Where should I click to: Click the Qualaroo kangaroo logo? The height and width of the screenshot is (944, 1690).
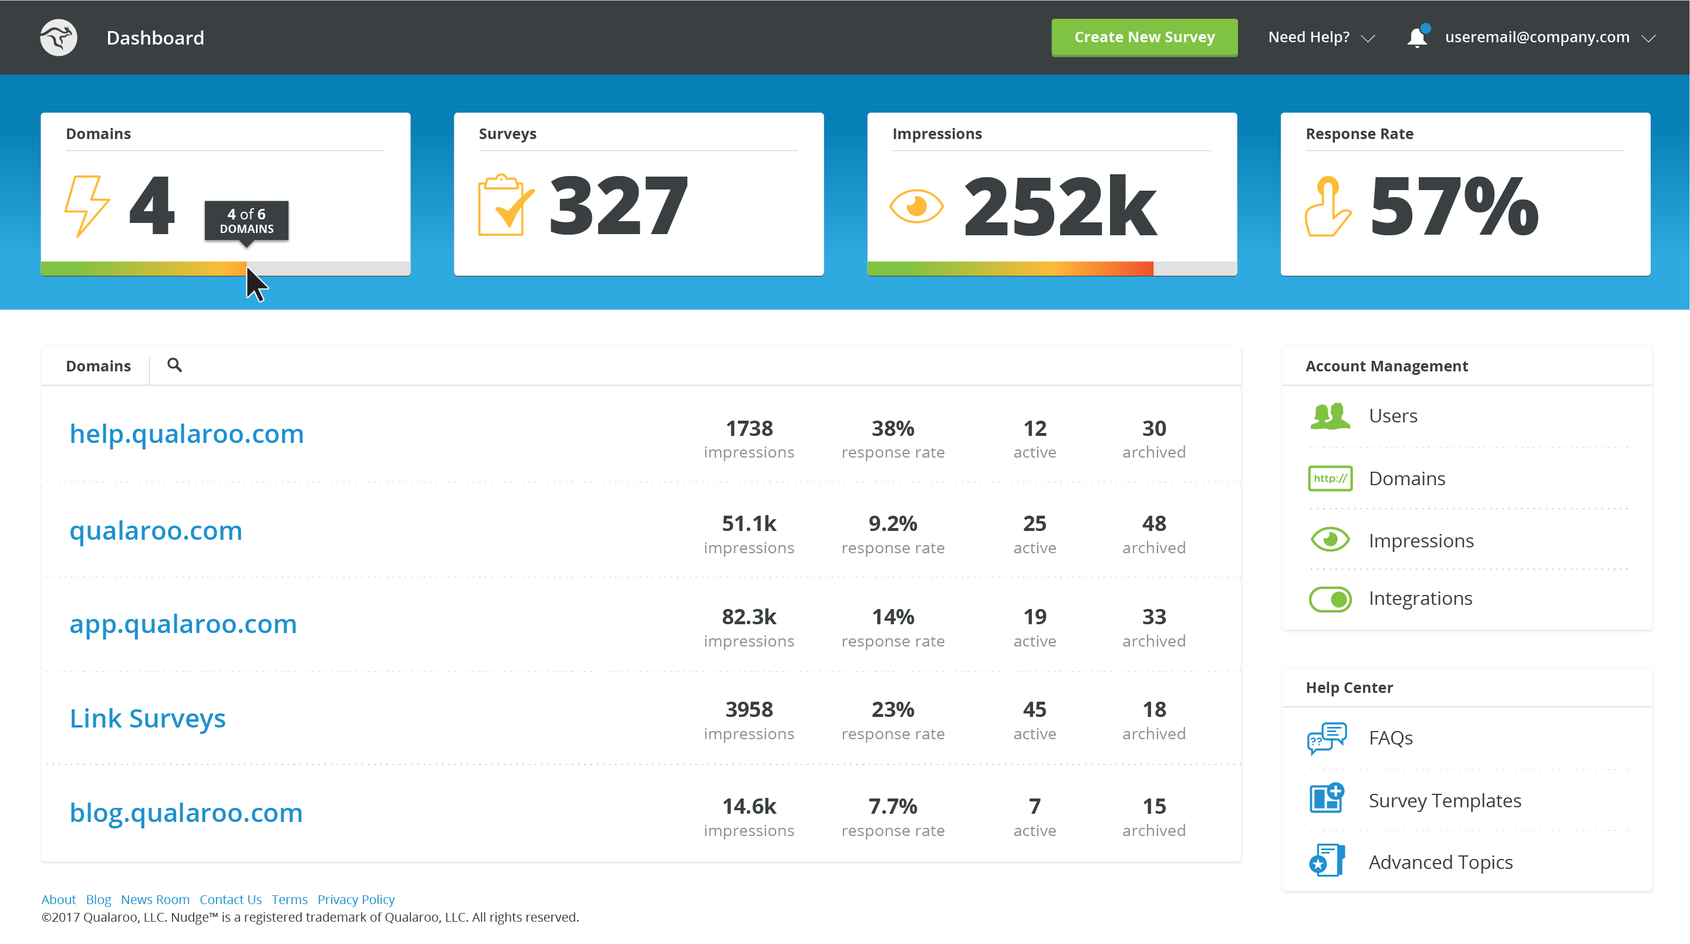pyautogui.click(x=58, y=38)
